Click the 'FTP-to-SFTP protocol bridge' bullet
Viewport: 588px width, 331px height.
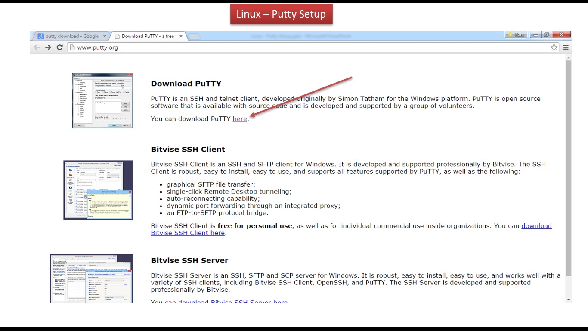217,212
